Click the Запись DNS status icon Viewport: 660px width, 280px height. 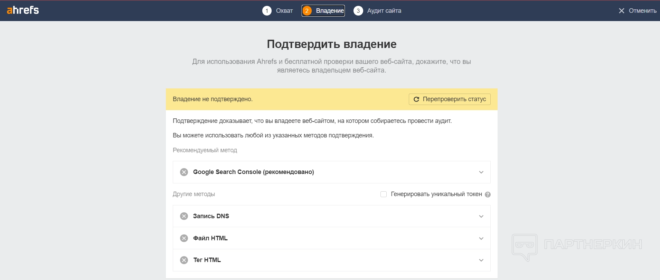tap(184, 216)
